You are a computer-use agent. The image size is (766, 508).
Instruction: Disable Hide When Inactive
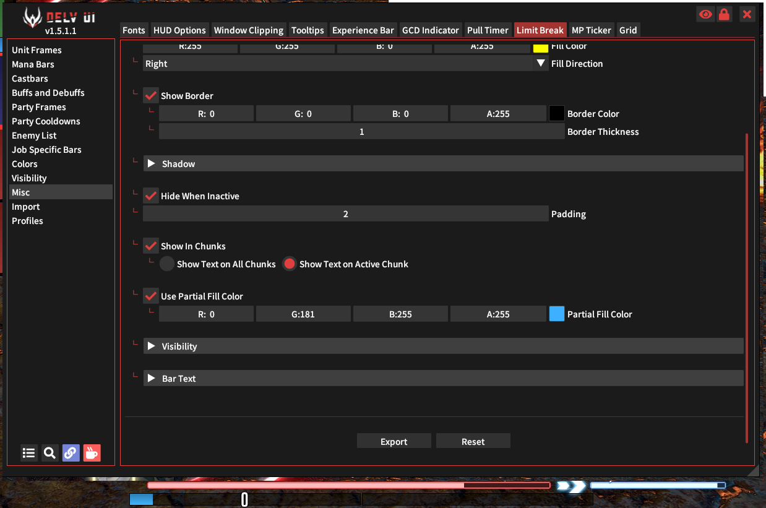[x=150, y=196]
